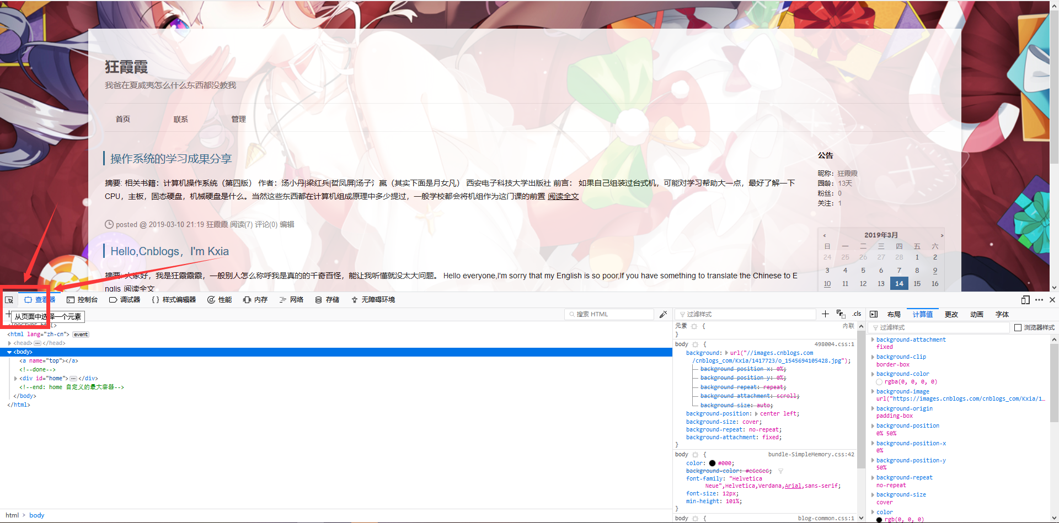Open the 首页 home navigation link
This screenshot has height=523, width=1059.
pos(123,119)
